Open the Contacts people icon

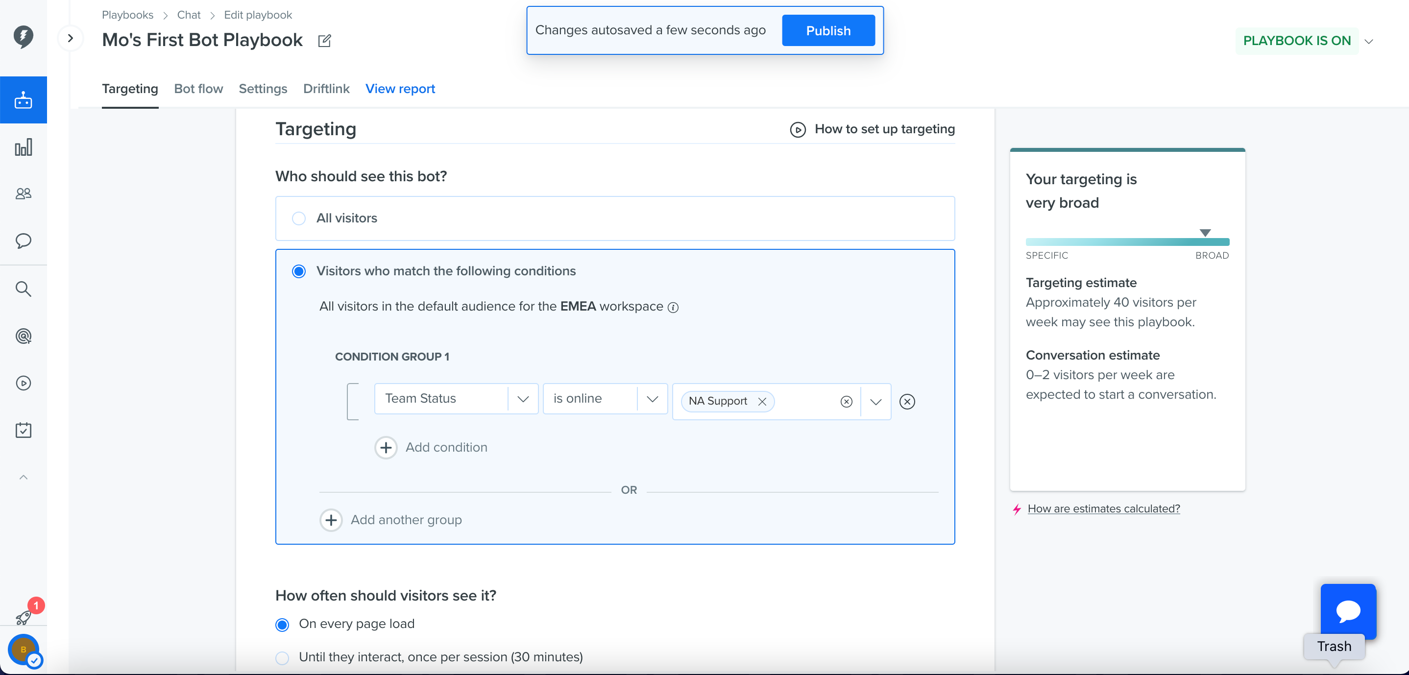(23, 193)
